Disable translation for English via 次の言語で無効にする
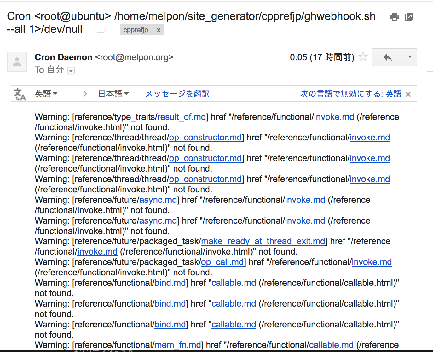The width and height of the screenshot is (433, 352). 350,94
